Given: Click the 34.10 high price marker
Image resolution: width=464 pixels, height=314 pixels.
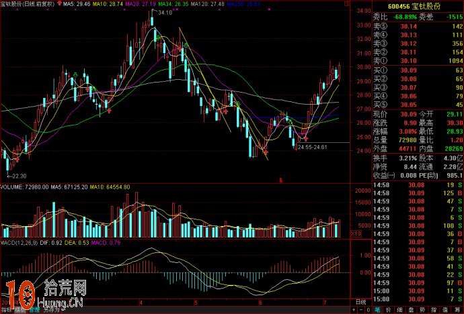Looking at the screenshot, I should pos(165,12).
